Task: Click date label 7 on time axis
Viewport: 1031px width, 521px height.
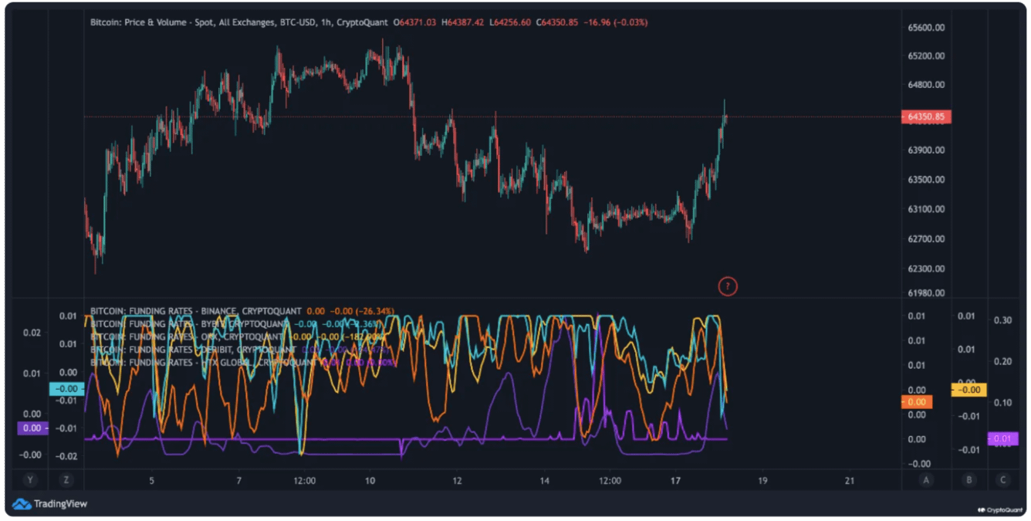Action: [x=239, y=481]
